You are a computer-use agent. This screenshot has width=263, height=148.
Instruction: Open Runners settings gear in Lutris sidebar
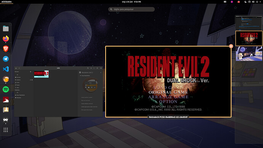click(30, 72)
